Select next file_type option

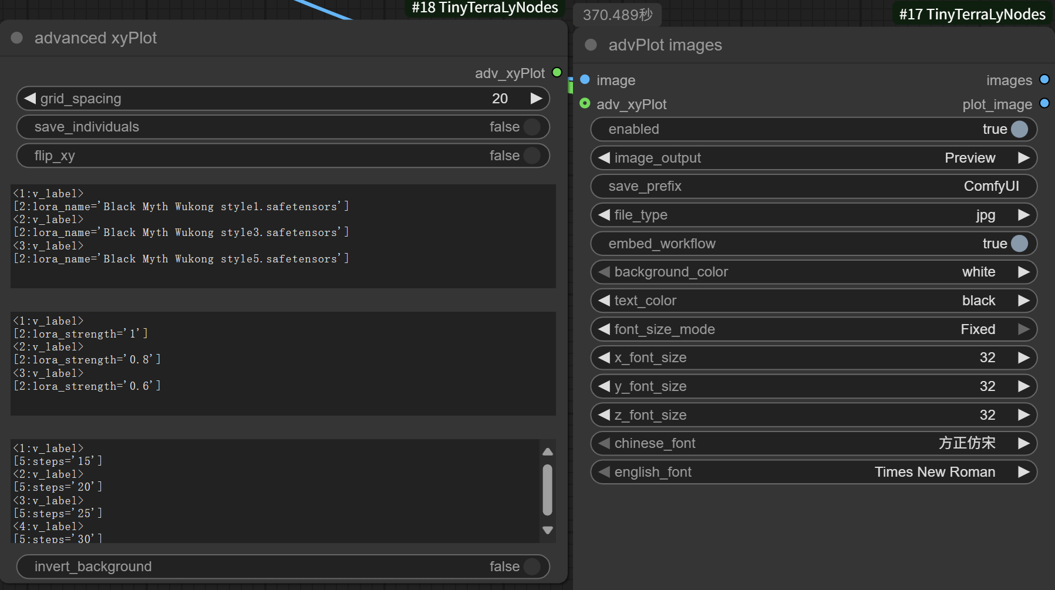1024,215
